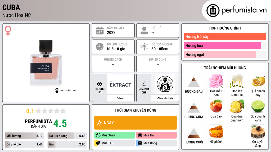Click the Hương đầu pyramid icon
271x152 pixels.
coord(194,82)
